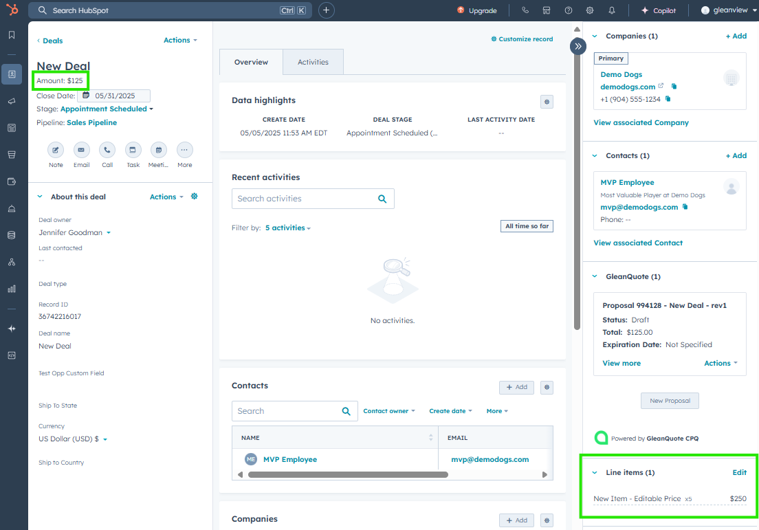Copy the Demo Dogs phone number
Image resolution: width=759 pixels, height=530 pixels.
click(668, 99)
